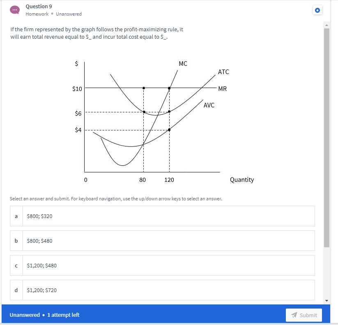This screenshot has height=325, width=338.
Task: Click the scrollbar up arrow
Action: pyautogui.click(x=326, y=24)
